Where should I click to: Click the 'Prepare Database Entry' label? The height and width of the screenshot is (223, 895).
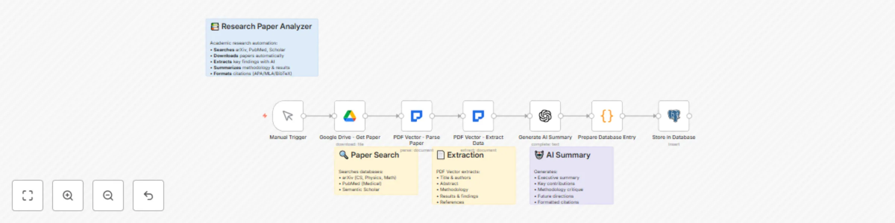[x=607, y=137]
